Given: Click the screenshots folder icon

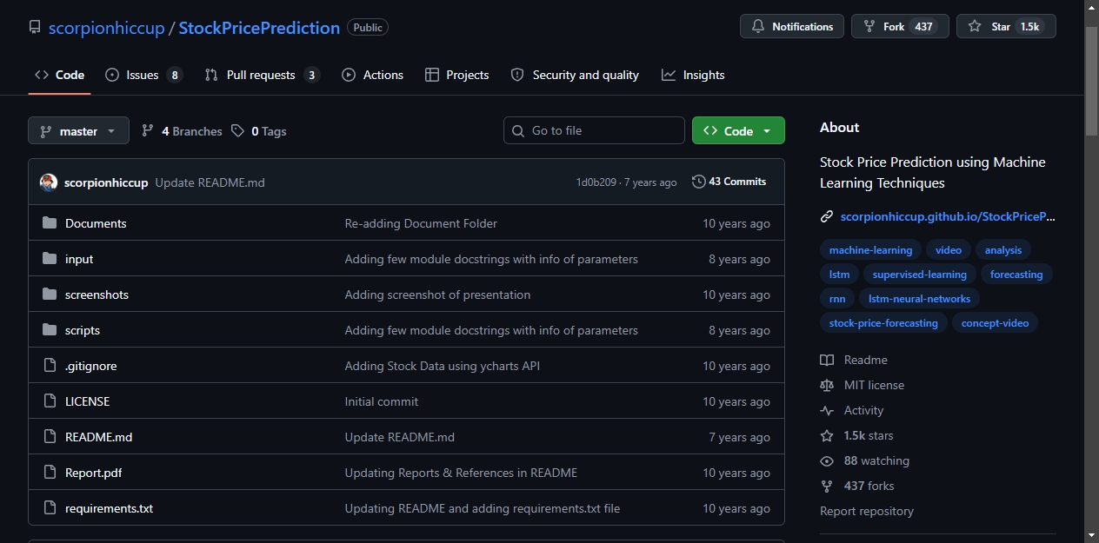Looking at the screenshot, I should (x=50, y=295).
